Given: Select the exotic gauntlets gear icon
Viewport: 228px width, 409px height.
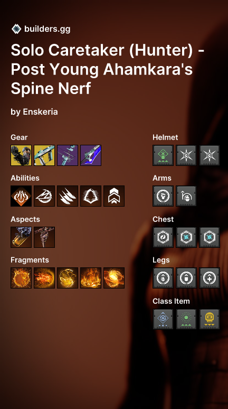Looking at the screenshot, I should pyautogui.click(x=21, y=155).
